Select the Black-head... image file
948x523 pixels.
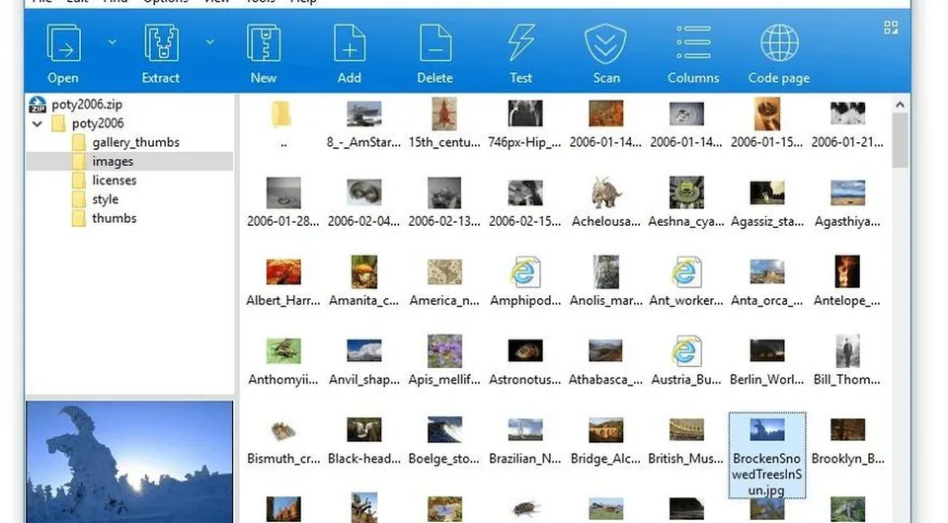tap(364, 441)
